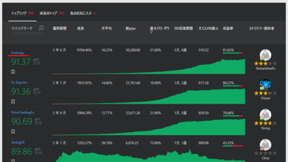288x162 pixels.
Task: Click Fx Express growth chart
Action: 149,96
